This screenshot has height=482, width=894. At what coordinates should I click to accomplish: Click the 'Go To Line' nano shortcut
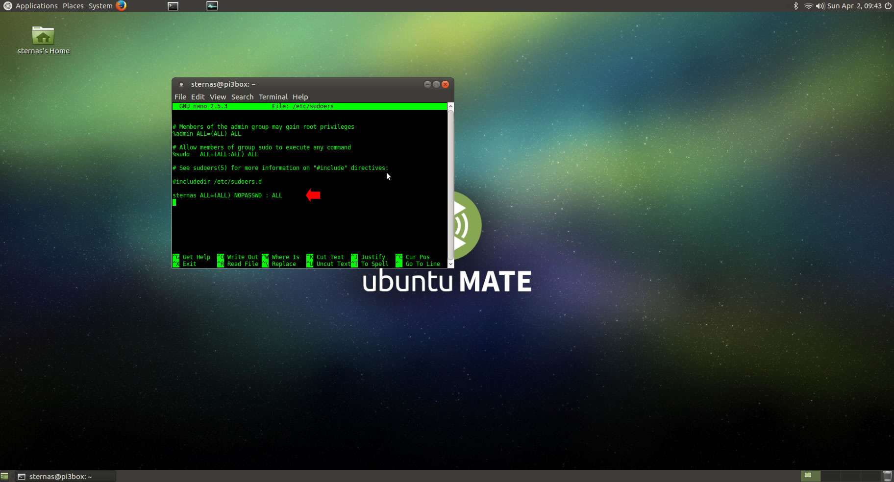pyautogui.click(x=422, y=264)
